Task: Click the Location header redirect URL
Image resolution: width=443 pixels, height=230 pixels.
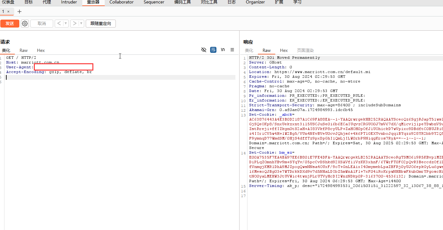Action: click(322, 72)
